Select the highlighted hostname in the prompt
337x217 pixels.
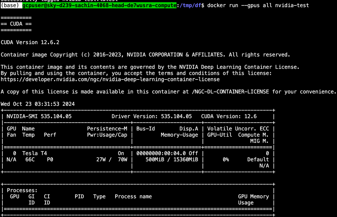pos(99,5)
